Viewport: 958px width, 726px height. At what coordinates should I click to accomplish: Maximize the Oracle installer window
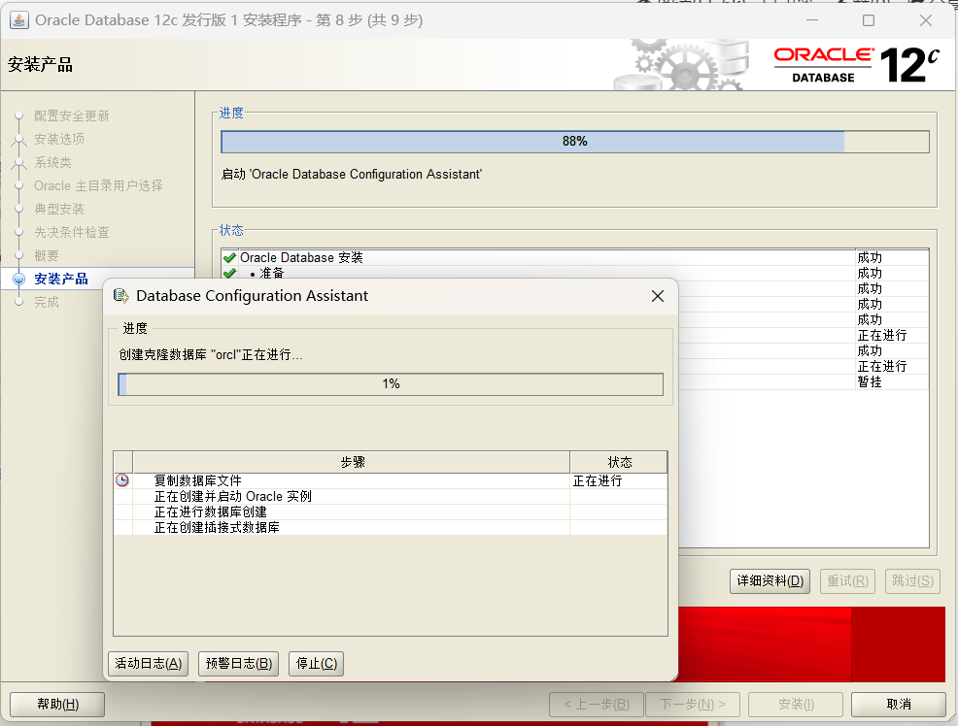[869, 20]
